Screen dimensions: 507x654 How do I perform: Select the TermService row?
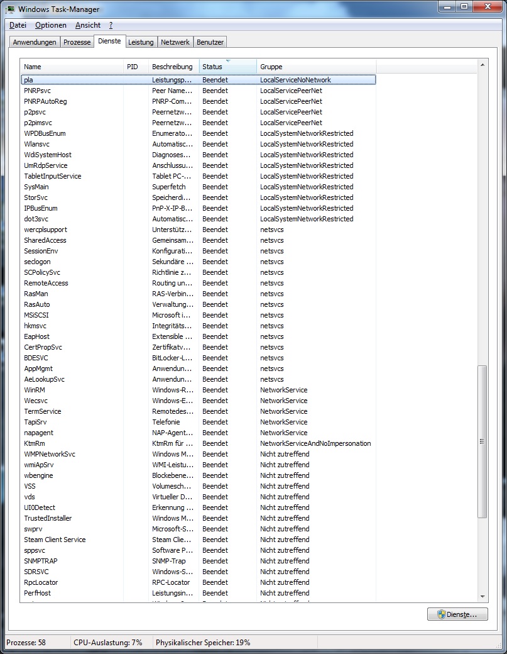[x=199, y=411]
